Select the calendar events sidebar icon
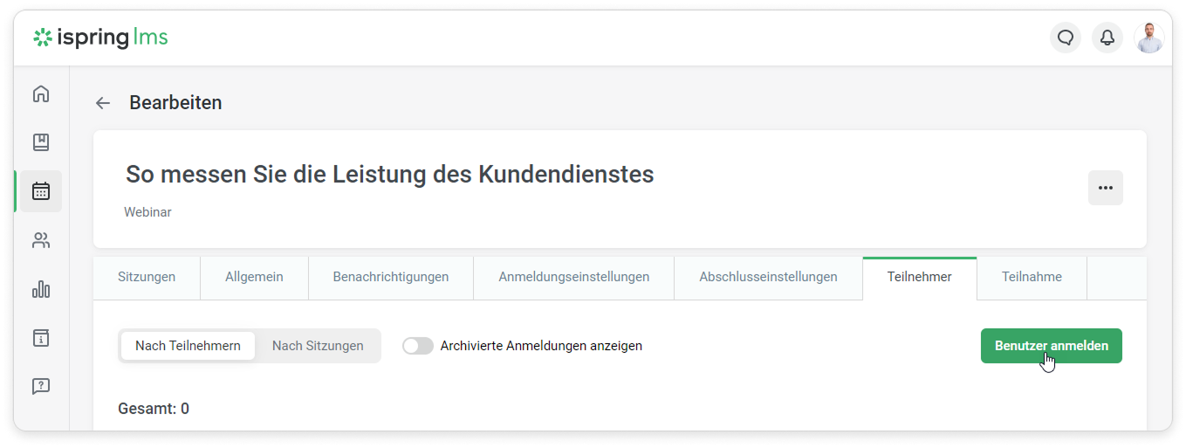 click(x=41, y=191)
